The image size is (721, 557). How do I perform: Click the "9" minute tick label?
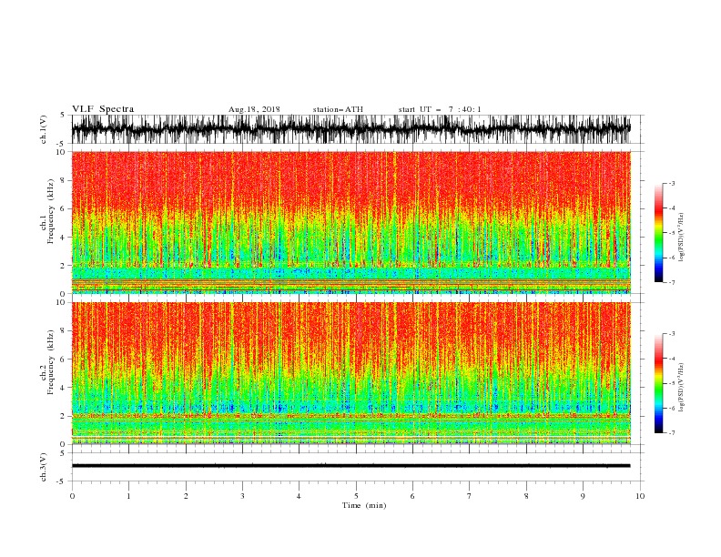[x=583, y=496]
